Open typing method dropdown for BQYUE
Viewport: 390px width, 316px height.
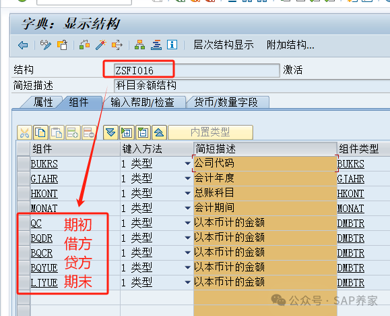(x=188, y=267)
